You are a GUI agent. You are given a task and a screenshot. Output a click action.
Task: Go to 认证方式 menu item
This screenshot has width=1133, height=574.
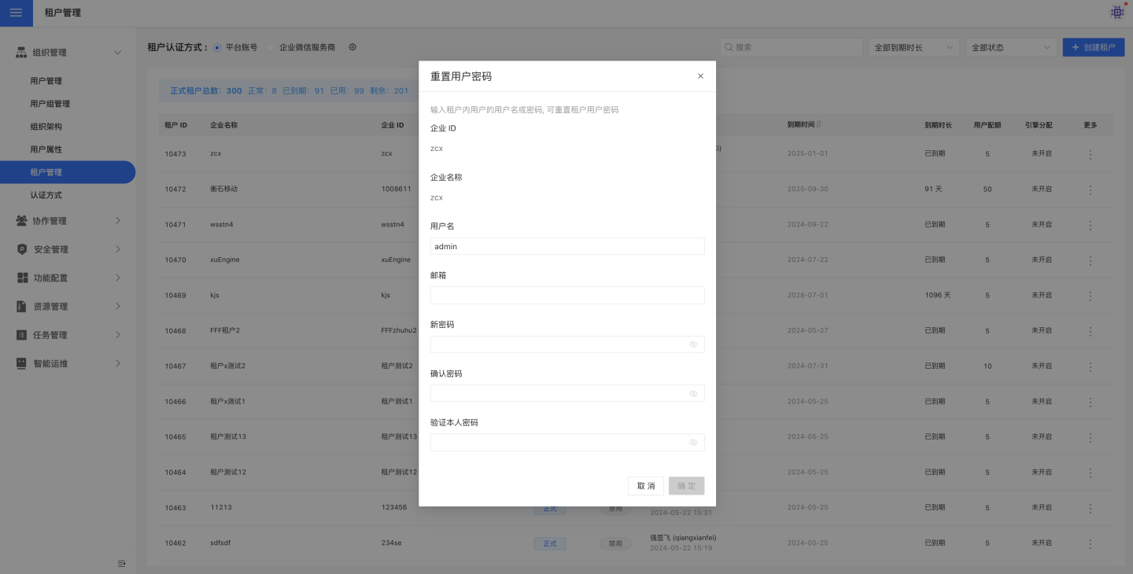[46, 195]
